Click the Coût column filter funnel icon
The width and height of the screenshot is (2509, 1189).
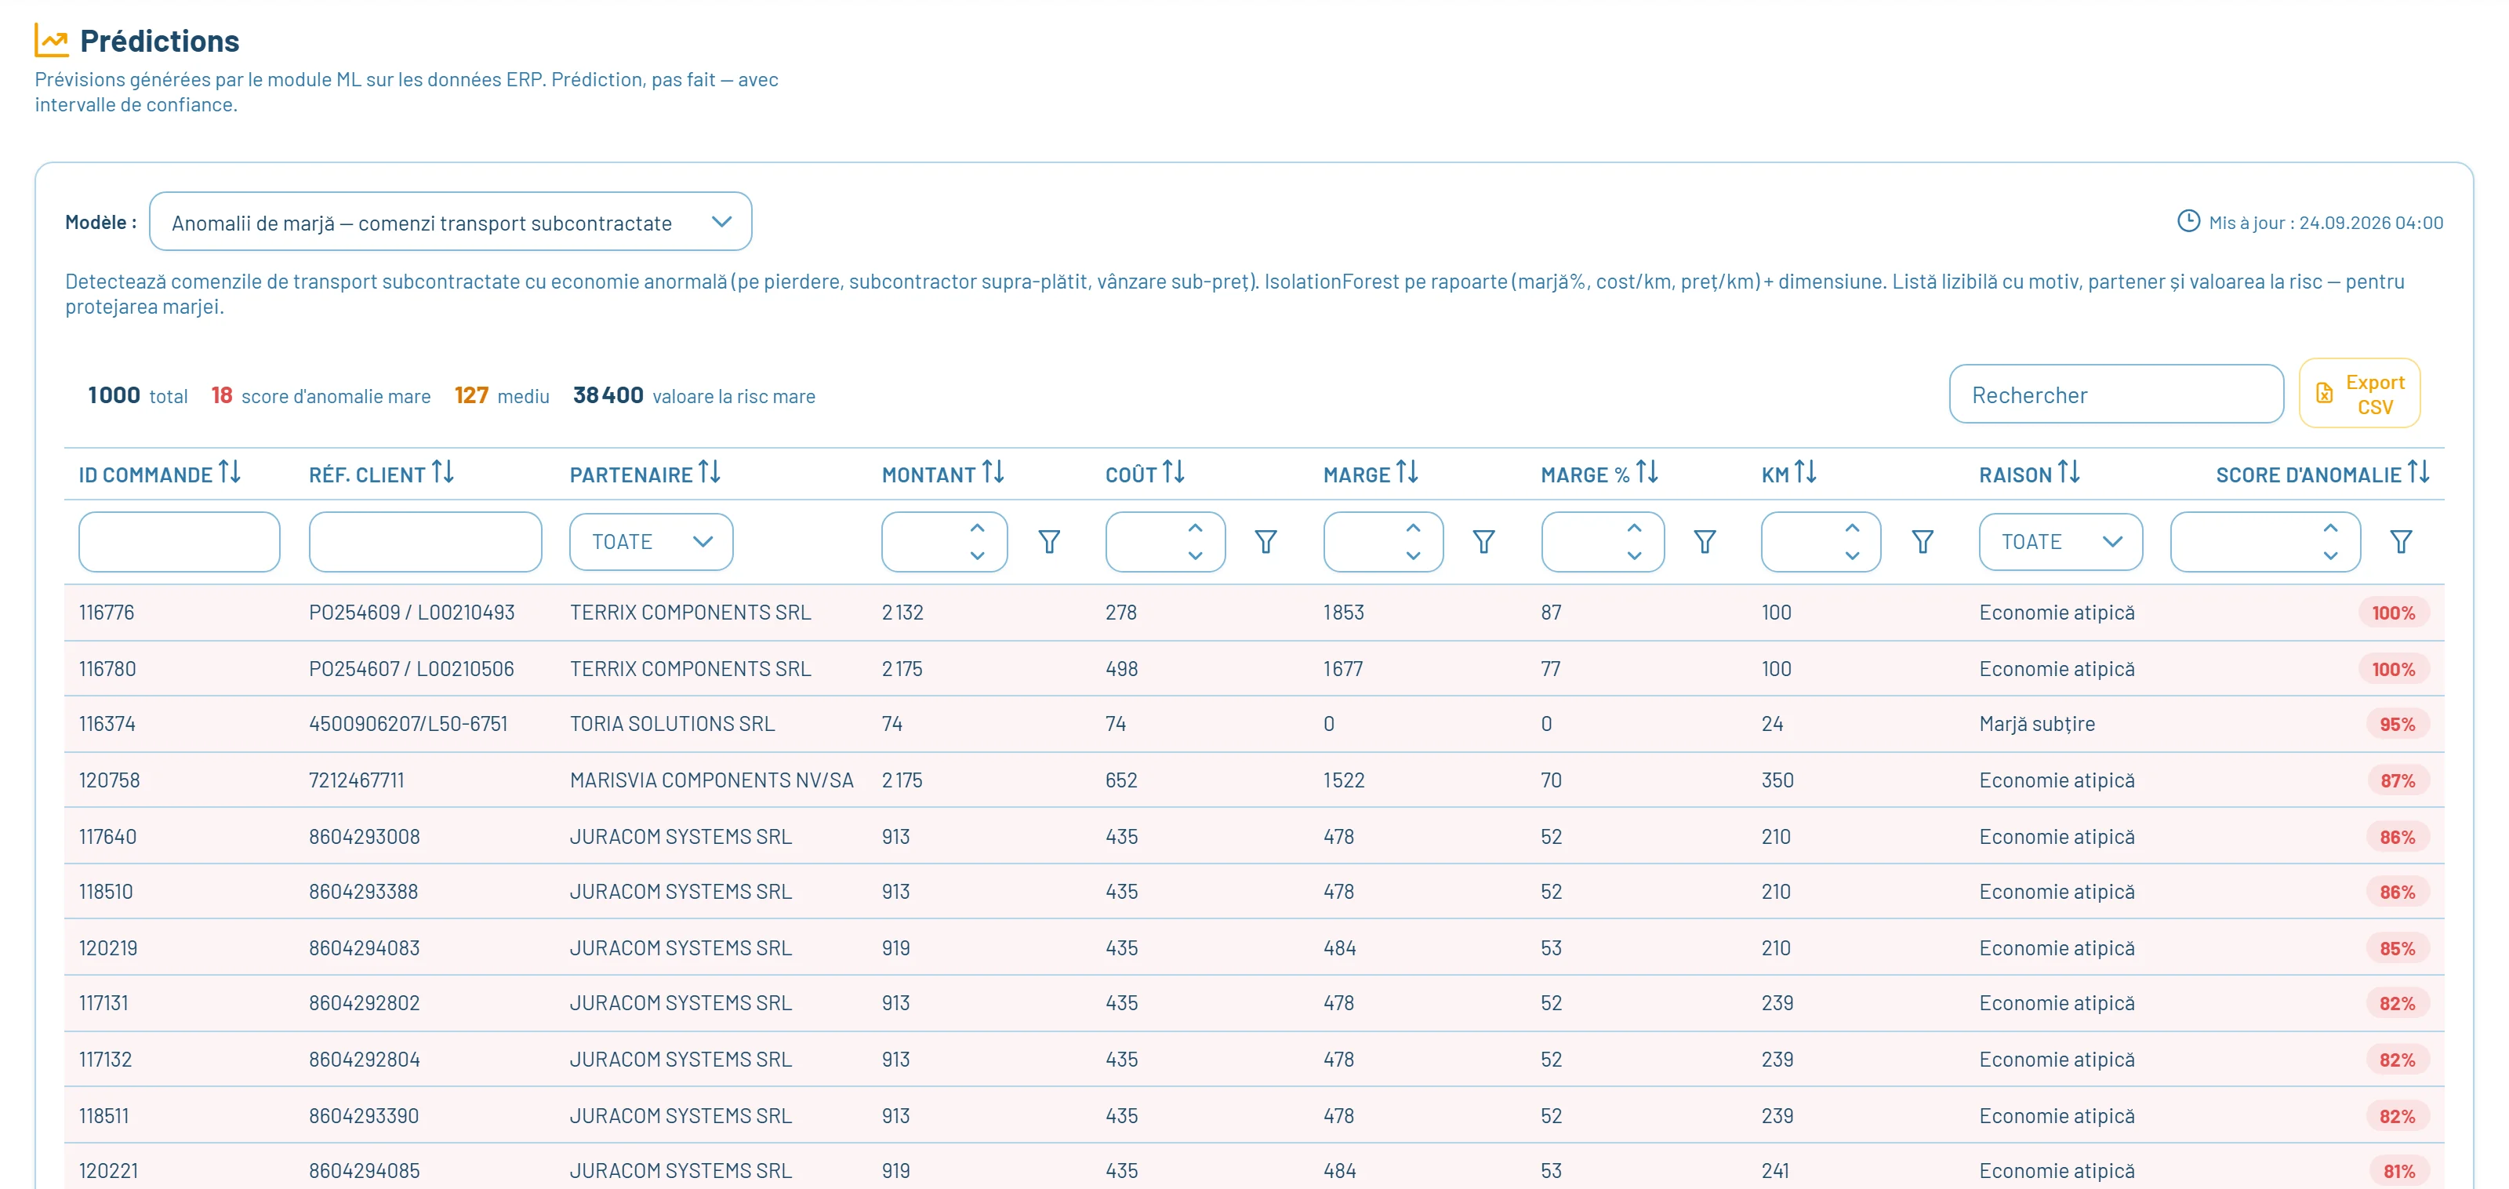pyautogui.click(x=1265, y=542)
